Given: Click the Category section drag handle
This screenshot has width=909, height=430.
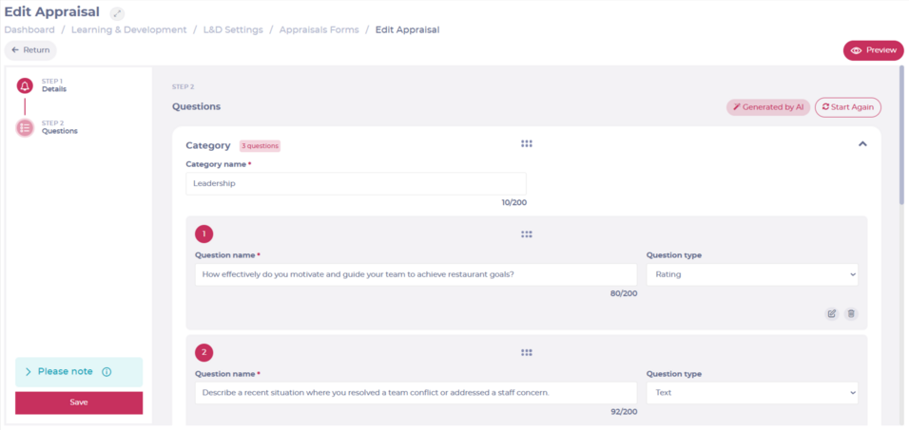Looking at the screenshot, I should pos(526,144).
